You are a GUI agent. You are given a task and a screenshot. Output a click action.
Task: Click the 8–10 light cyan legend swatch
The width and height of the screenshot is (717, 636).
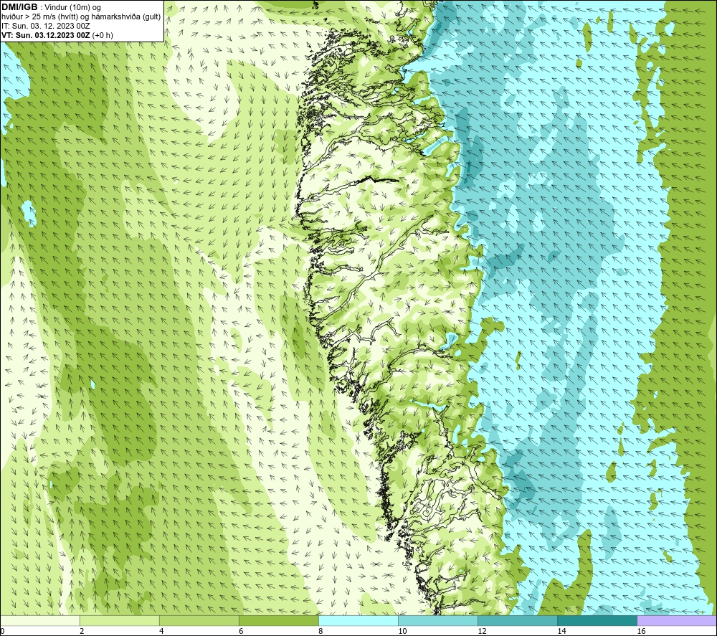point(358,621)
